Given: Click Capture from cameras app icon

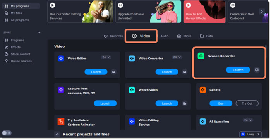Looking at the screenshot, I should tap(61, 90).
